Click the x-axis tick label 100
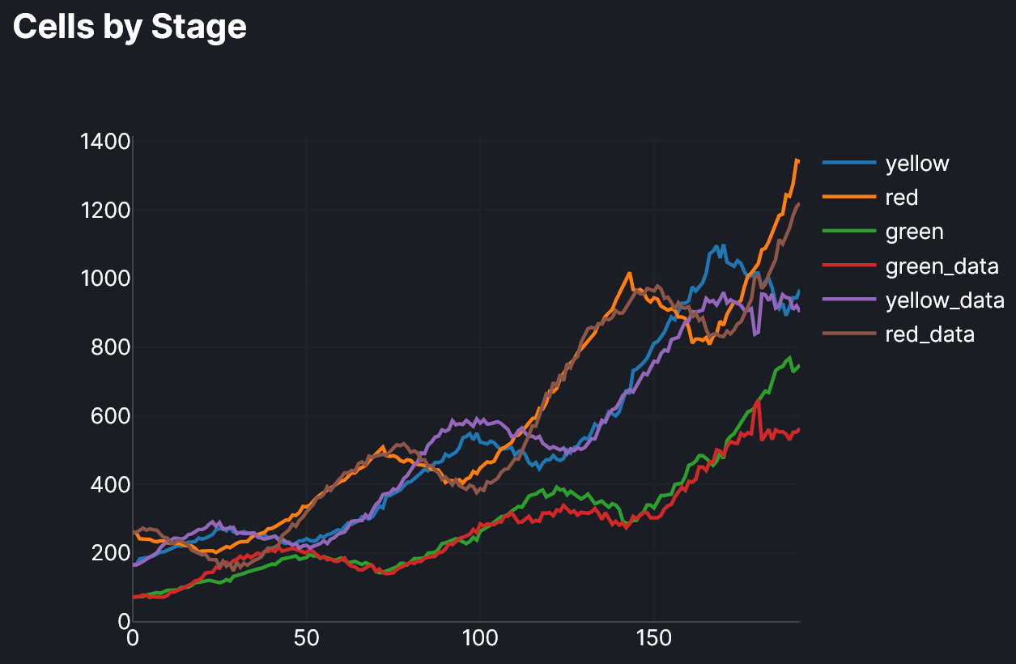Viewport: 1016px width, 664px height. (x=480, y=639)
